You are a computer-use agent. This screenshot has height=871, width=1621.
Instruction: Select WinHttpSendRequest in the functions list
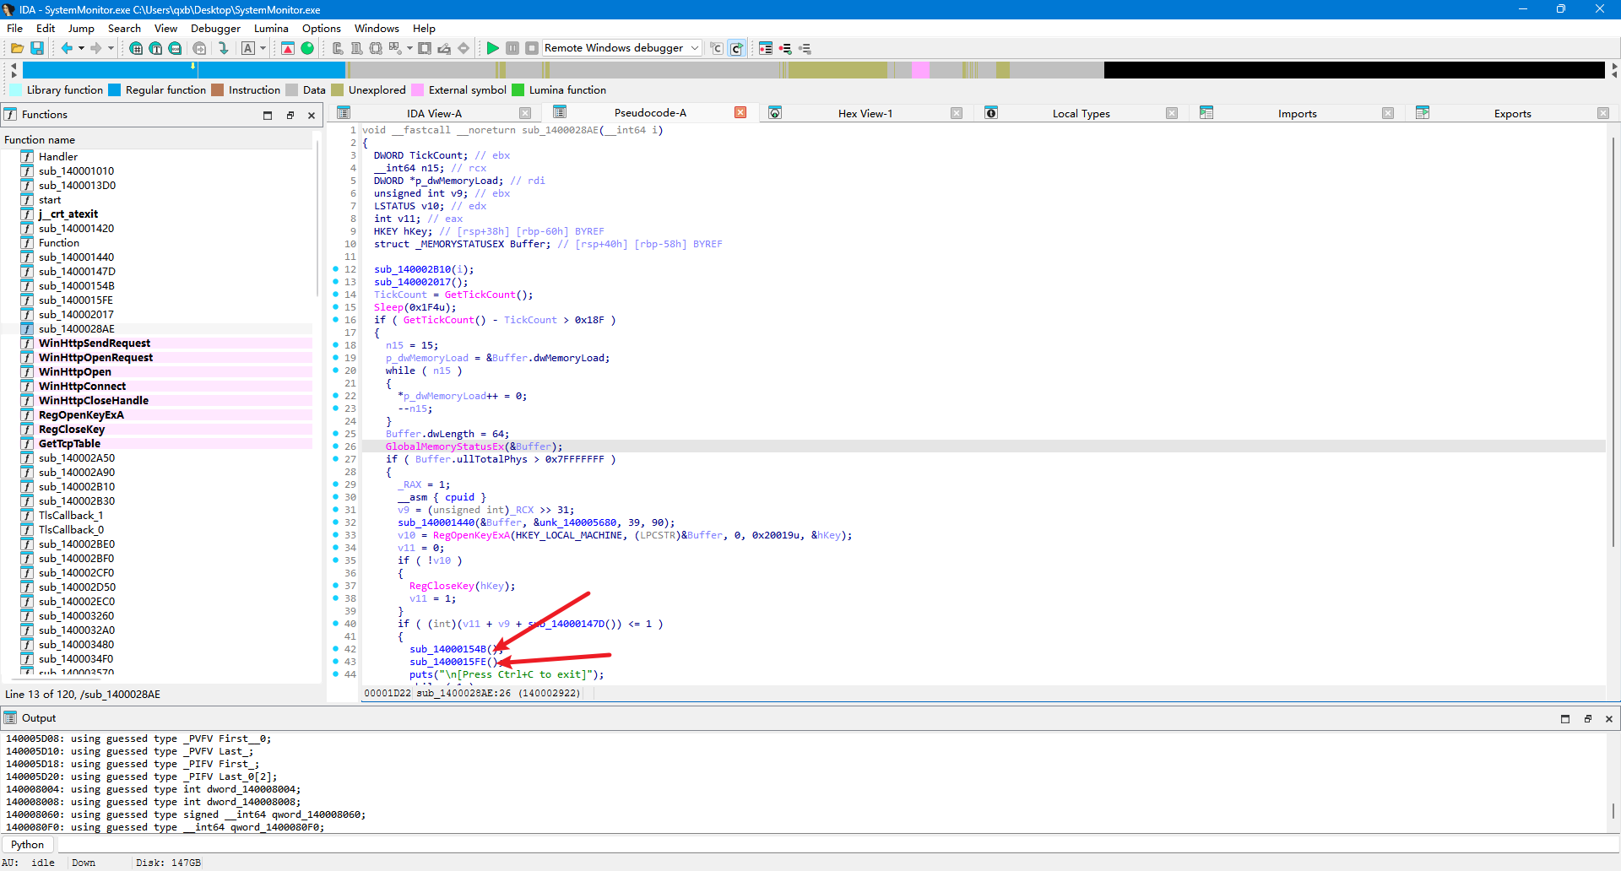95,343
